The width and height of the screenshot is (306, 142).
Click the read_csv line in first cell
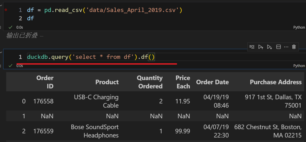click(x=105, y=10)
